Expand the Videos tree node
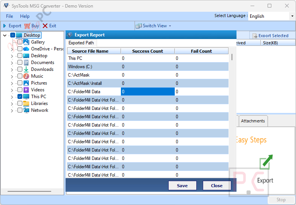296x205 pixels. 12,90
